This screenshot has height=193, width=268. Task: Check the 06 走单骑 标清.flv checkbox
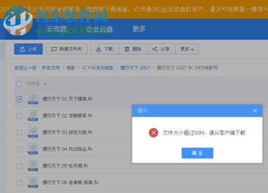tap(19, 183)
